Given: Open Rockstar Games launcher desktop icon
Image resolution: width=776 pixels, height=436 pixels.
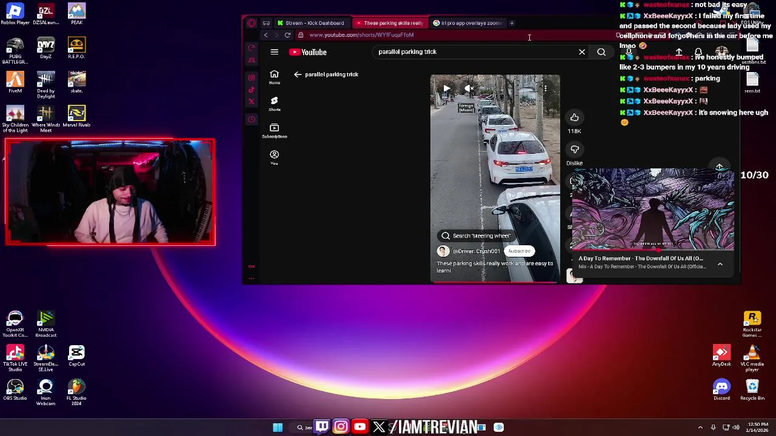Looking at the screenshot, I should (x=752, y=324).
